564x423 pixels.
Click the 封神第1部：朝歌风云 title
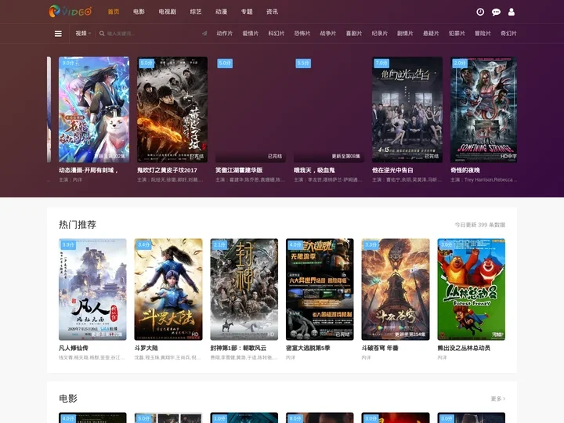238,348
